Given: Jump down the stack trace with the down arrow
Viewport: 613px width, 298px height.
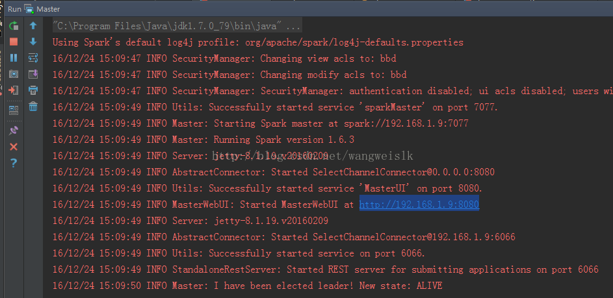Looking at the screenshot, I should coord(33,42).
